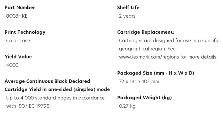Click Average Continuous Black Declared heading
223x113 pixels.
click(47, 81)
